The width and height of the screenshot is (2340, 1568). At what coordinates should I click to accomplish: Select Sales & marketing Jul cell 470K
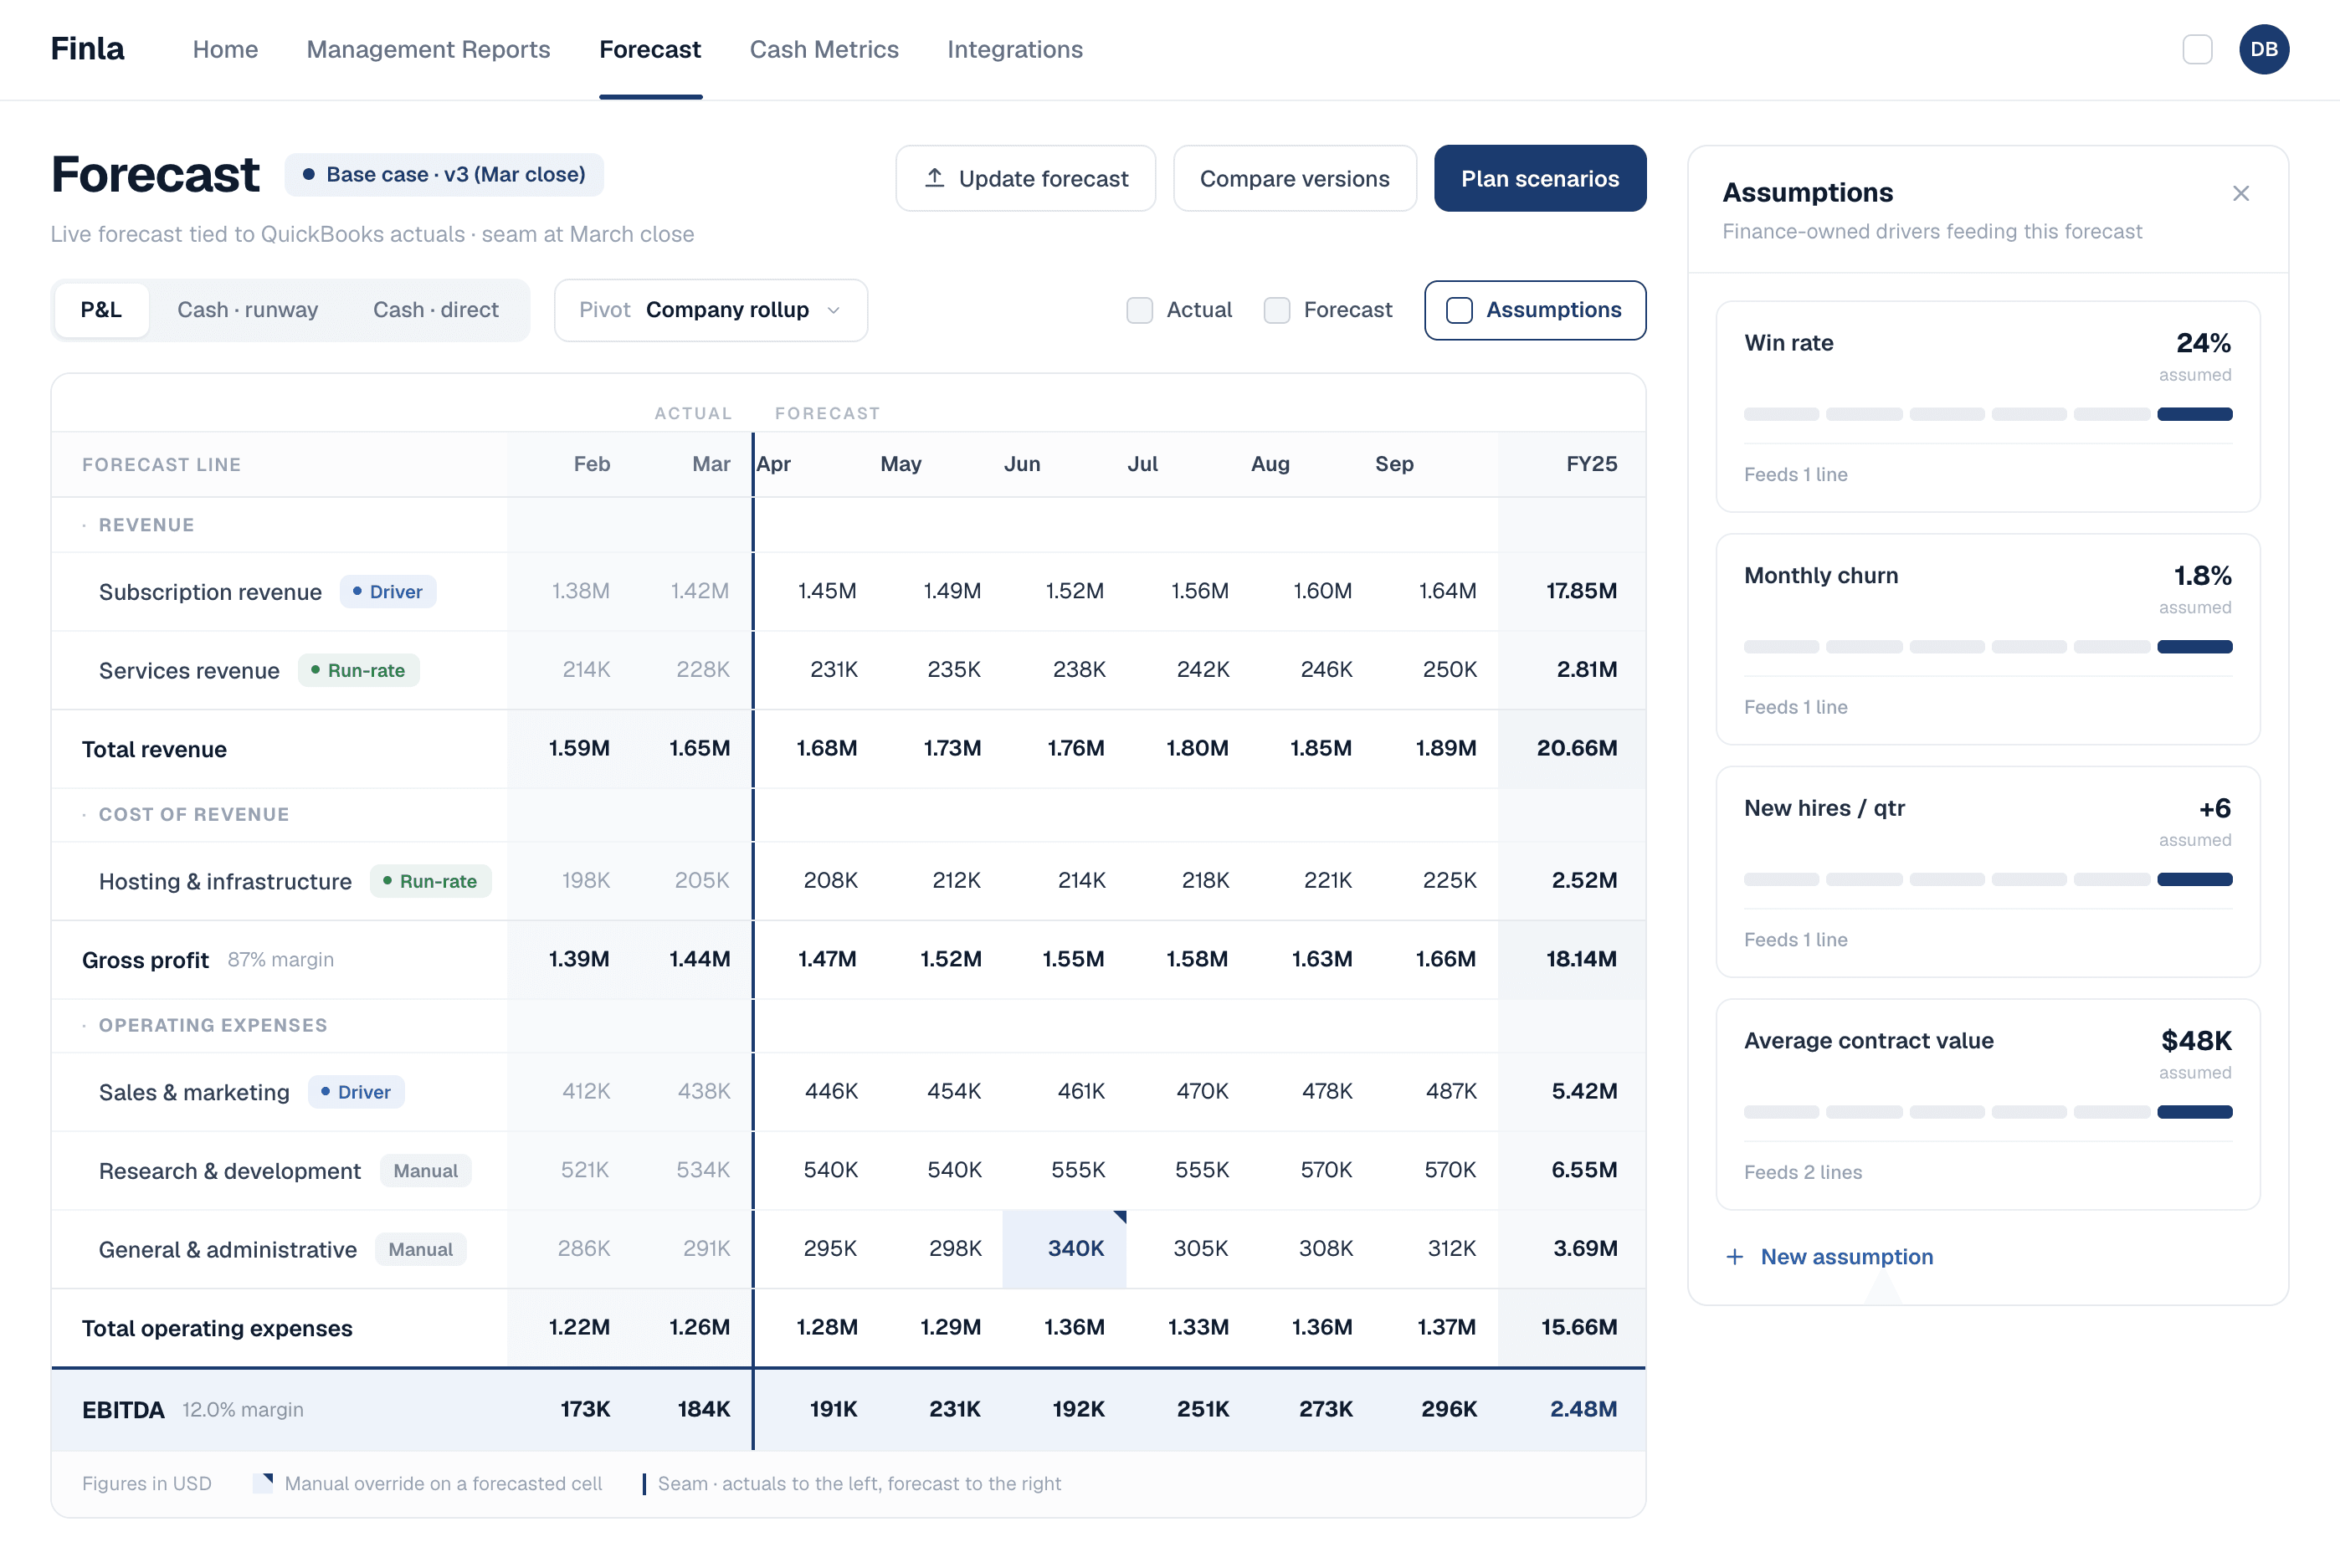coord(1202,1091)
